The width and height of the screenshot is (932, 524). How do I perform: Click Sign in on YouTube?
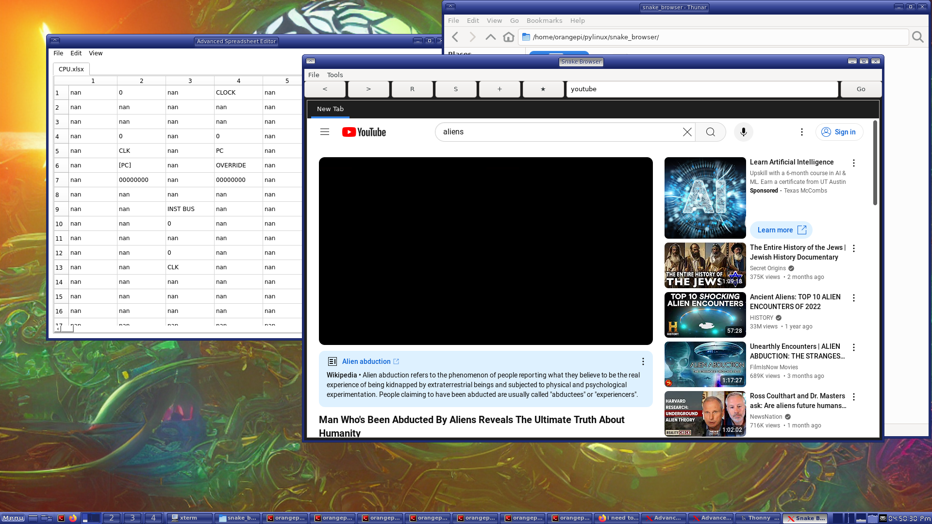point(839,132)
